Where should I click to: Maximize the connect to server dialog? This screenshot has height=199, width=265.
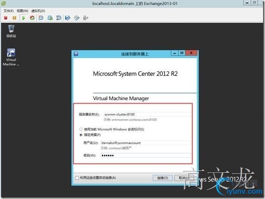[182, 53]
